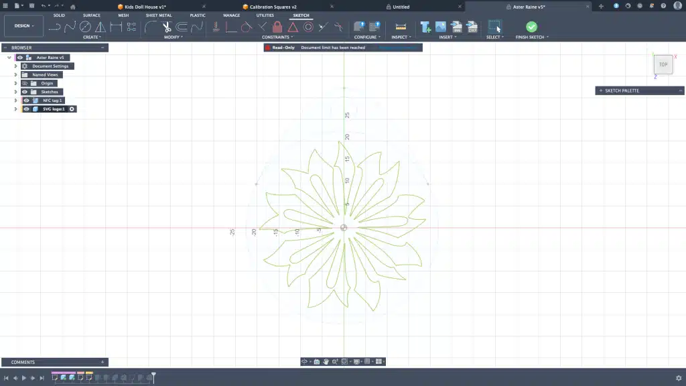This screenshot has width=686, height=386.
Task: Expand the Document Settings tree node
Action: coord(15,66)
